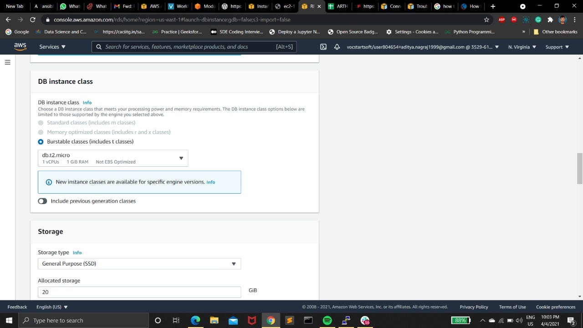Open Terms of Use link

pos(512,307)
